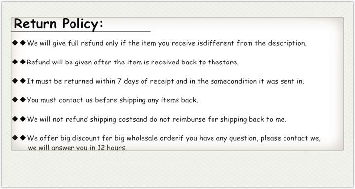Viewport: 355px width, 189px height.
Task: Click the diamond bullet touching 'Refund will be given'
Action: tap(23, 62)
